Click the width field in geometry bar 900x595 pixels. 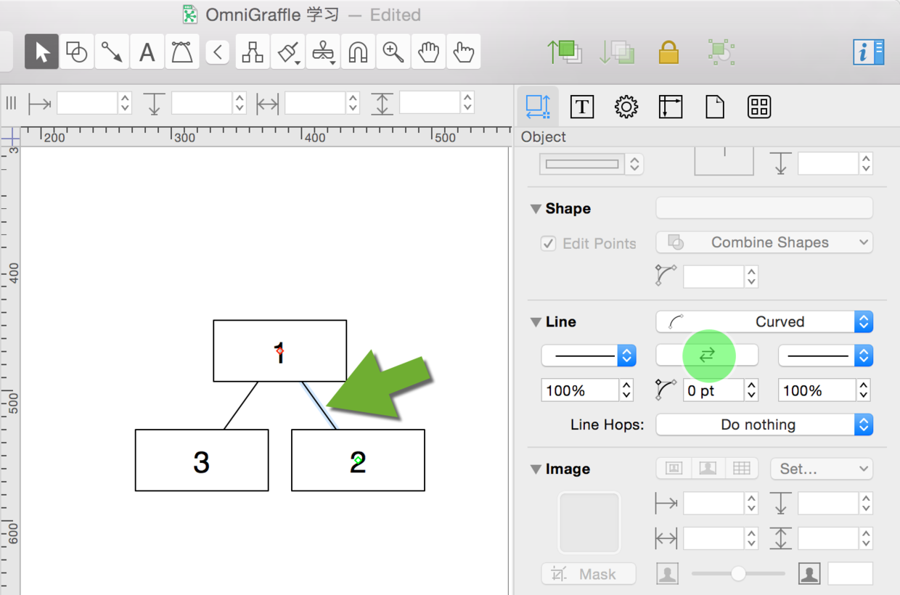[x=315, y=103]
